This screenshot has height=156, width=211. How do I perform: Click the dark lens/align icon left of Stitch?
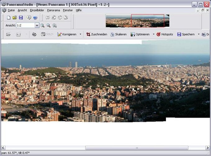click(34, 34)
